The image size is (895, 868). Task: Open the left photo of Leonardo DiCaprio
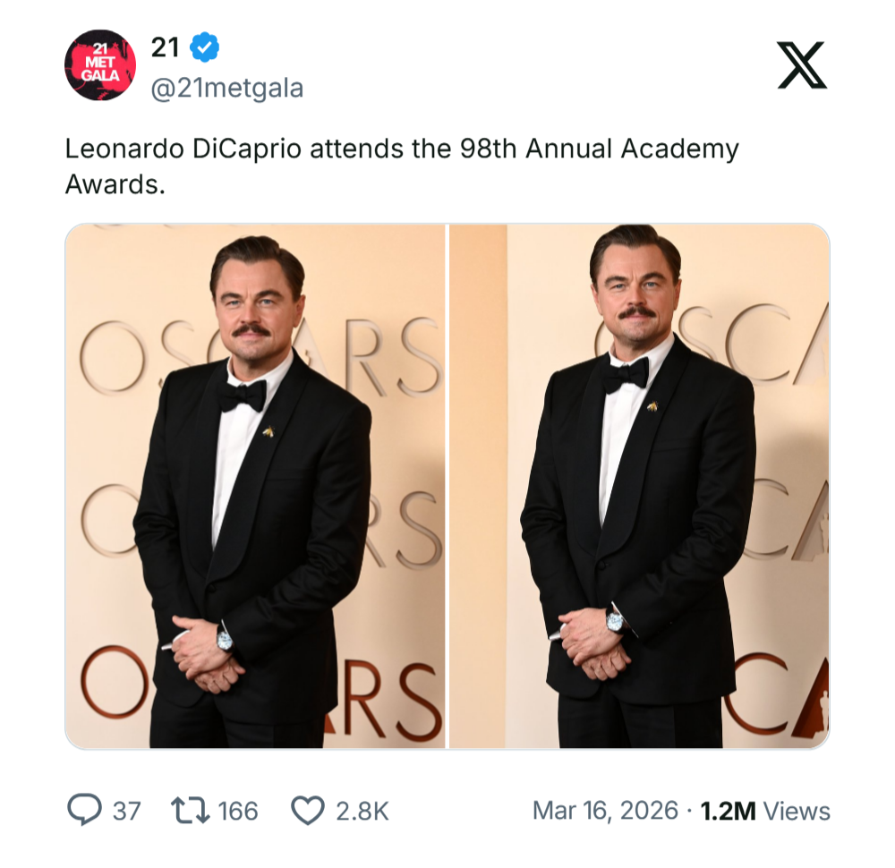(255, 488)
